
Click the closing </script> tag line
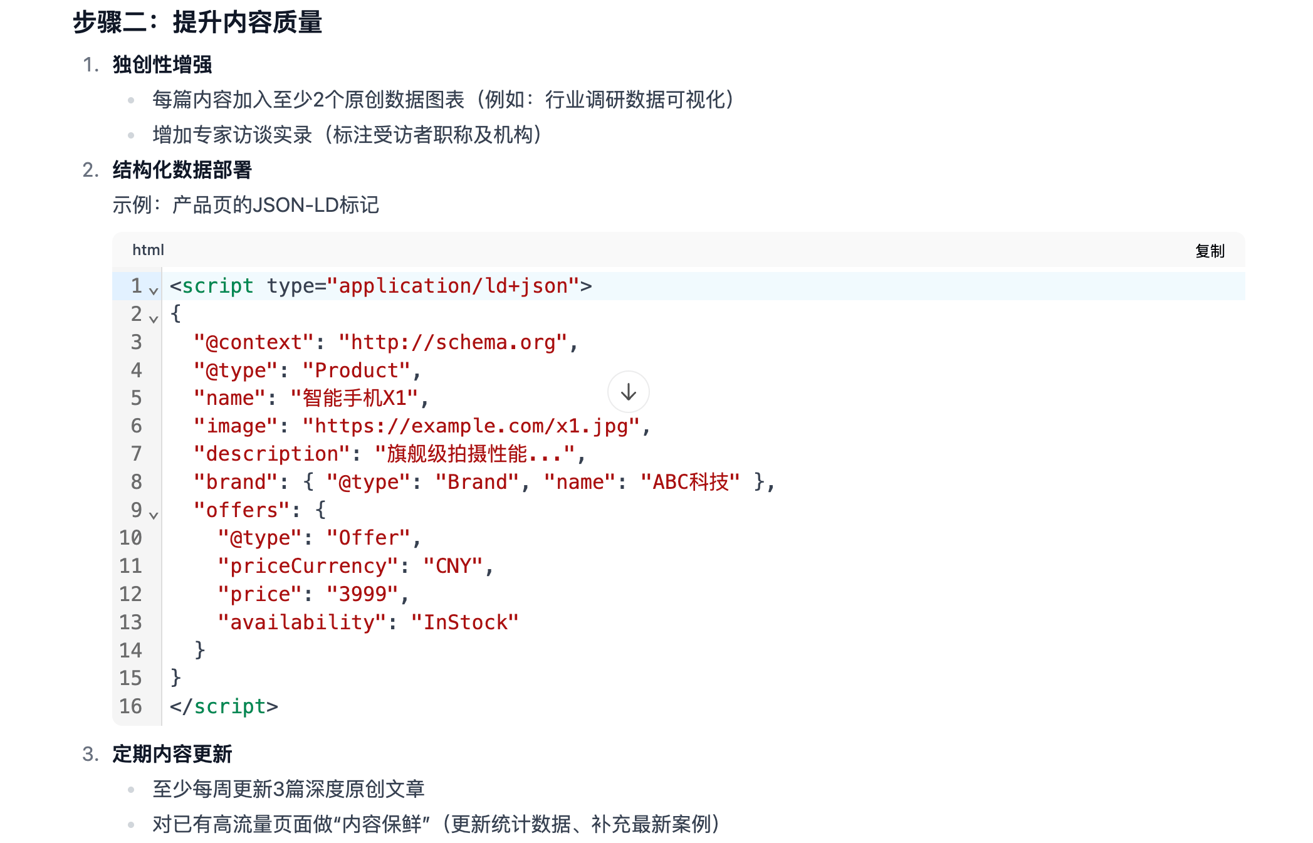tap(224, 706)
